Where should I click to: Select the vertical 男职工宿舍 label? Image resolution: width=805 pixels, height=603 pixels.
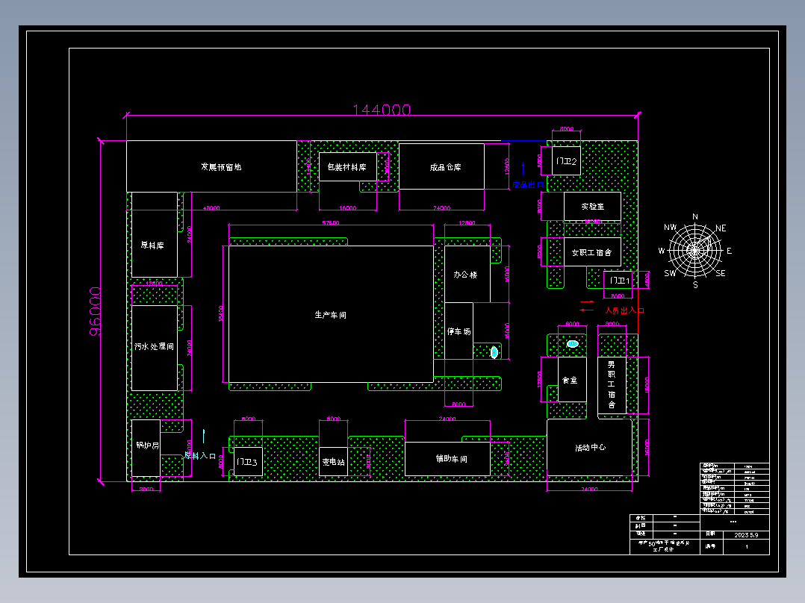point(612,384)
